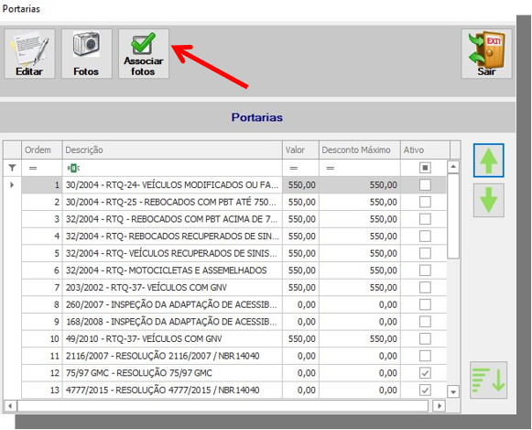This screenshot has width=532, height=430.
Task: Uncheck Ativo for row 13 4777/2015
Action: (x=425, y=390)
